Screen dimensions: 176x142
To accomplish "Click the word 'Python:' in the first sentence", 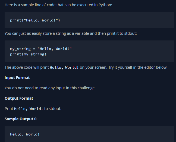I will point(105,5).
